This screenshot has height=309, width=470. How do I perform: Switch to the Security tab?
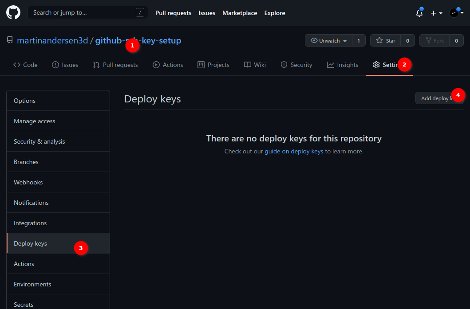296,65
